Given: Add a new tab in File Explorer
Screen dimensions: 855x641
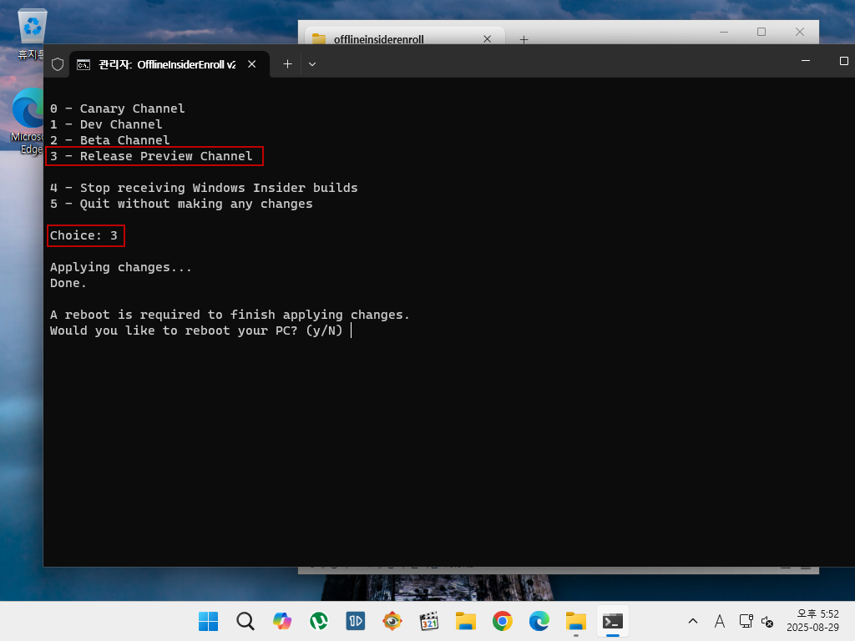Looking at the screenshot, I should [x=524, y=38].
